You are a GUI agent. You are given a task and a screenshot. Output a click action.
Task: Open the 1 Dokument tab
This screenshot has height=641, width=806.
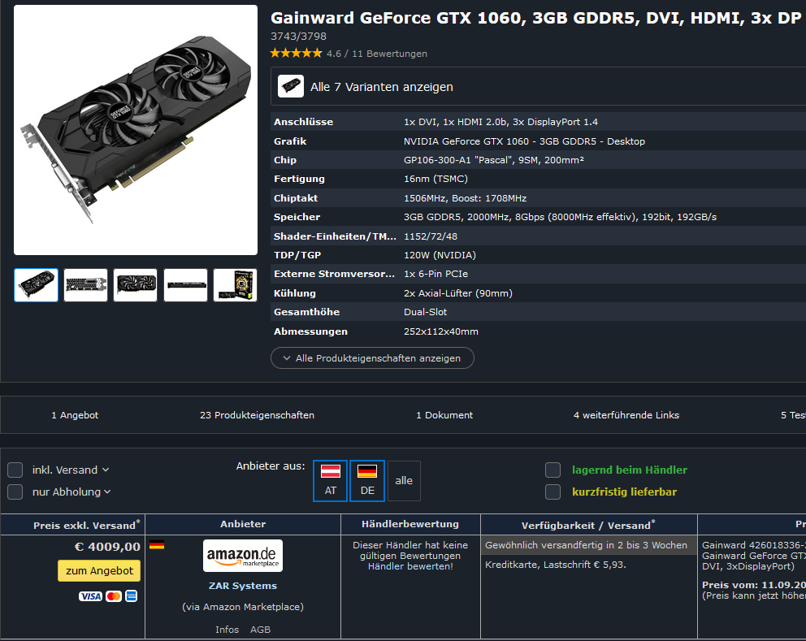[x=444, y=415]
